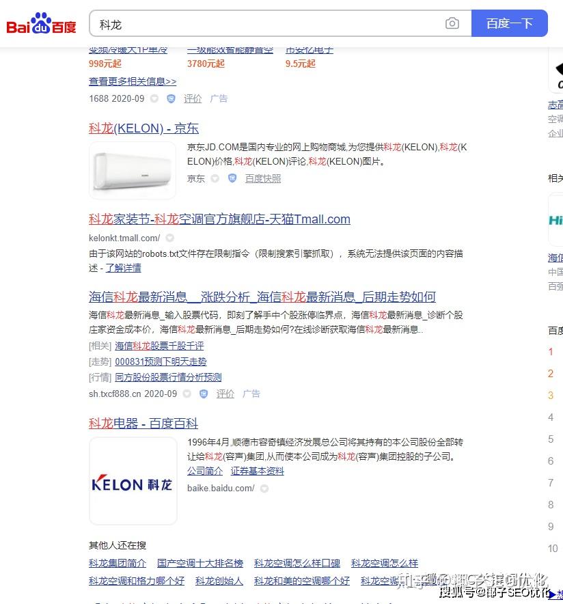Open the dropdown arrow beside kelonkt.tmall.com/
The image size is (563, 604).
(x=170, y=238)
